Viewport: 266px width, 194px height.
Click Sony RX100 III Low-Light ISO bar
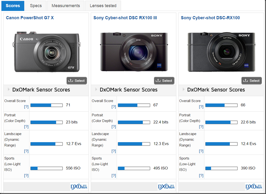134,168
